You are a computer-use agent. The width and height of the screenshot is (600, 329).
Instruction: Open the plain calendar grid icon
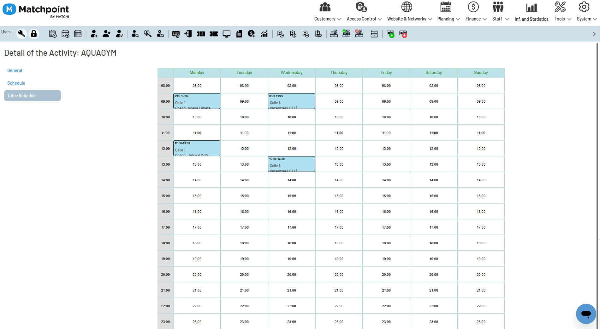pos(78,34)
